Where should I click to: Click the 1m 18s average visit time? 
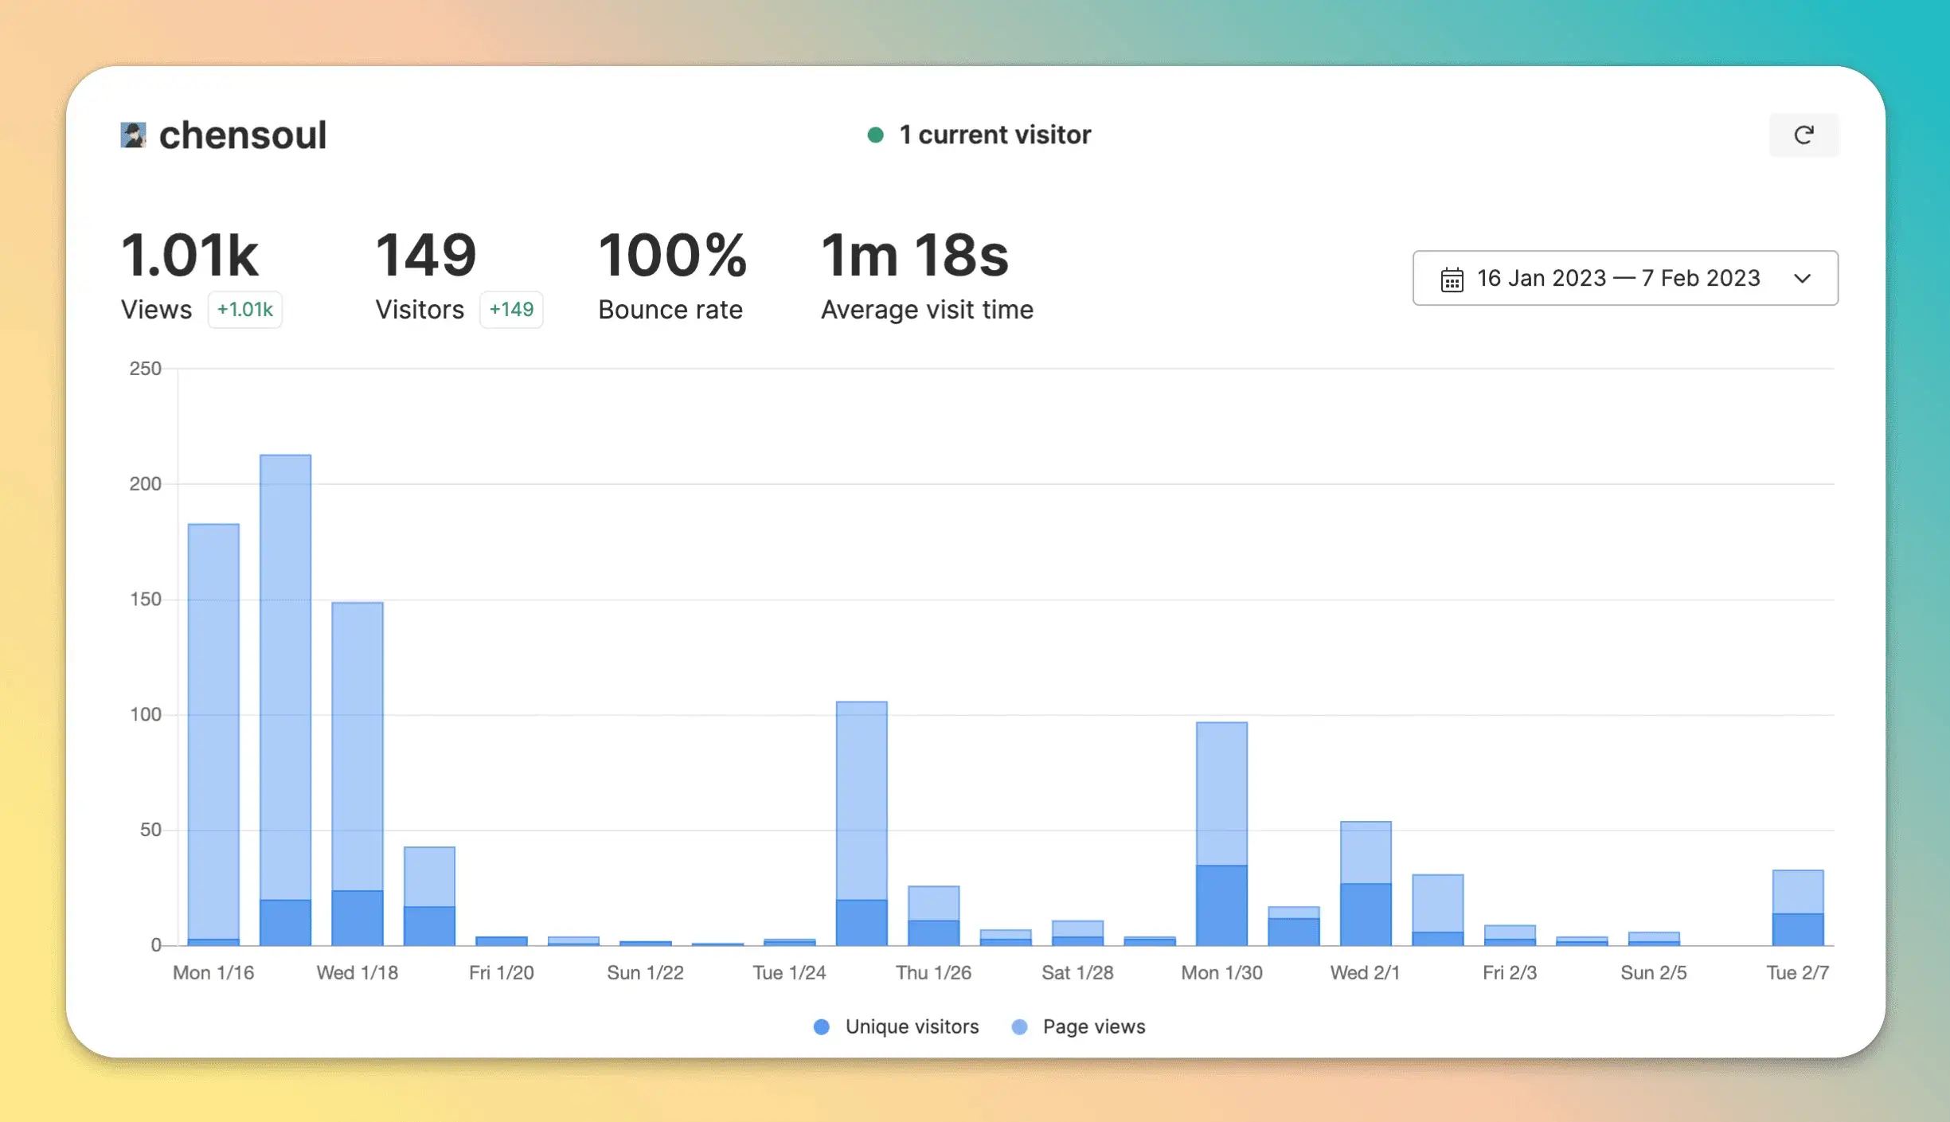click(914, 256)
